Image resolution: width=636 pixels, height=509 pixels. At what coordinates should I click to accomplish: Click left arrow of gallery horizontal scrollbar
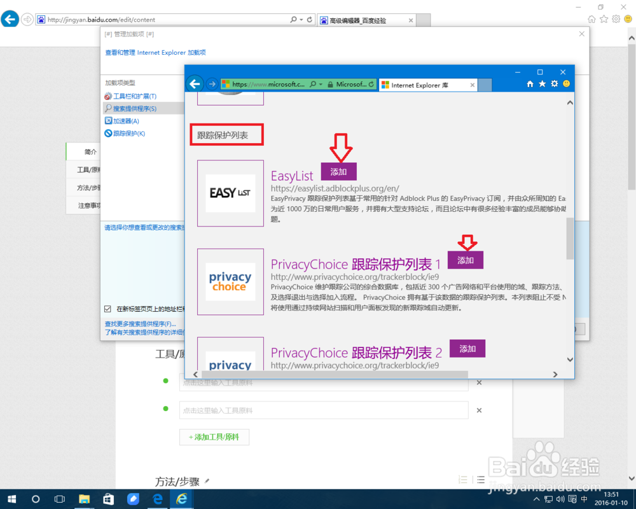195,374
